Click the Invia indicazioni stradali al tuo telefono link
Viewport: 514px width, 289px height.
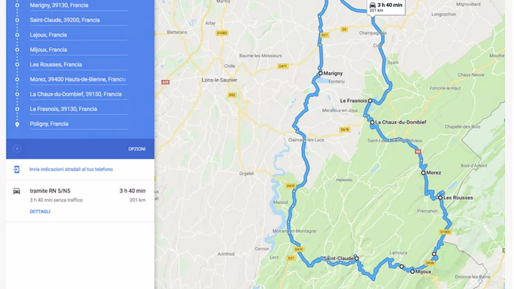tap(71, 170)
